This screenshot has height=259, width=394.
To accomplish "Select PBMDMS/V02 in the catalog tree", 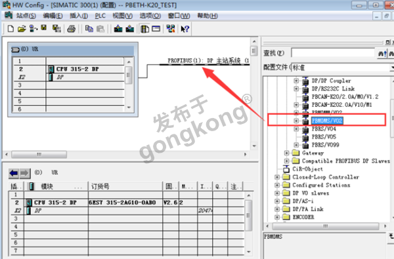I will (x=326, y=121).
